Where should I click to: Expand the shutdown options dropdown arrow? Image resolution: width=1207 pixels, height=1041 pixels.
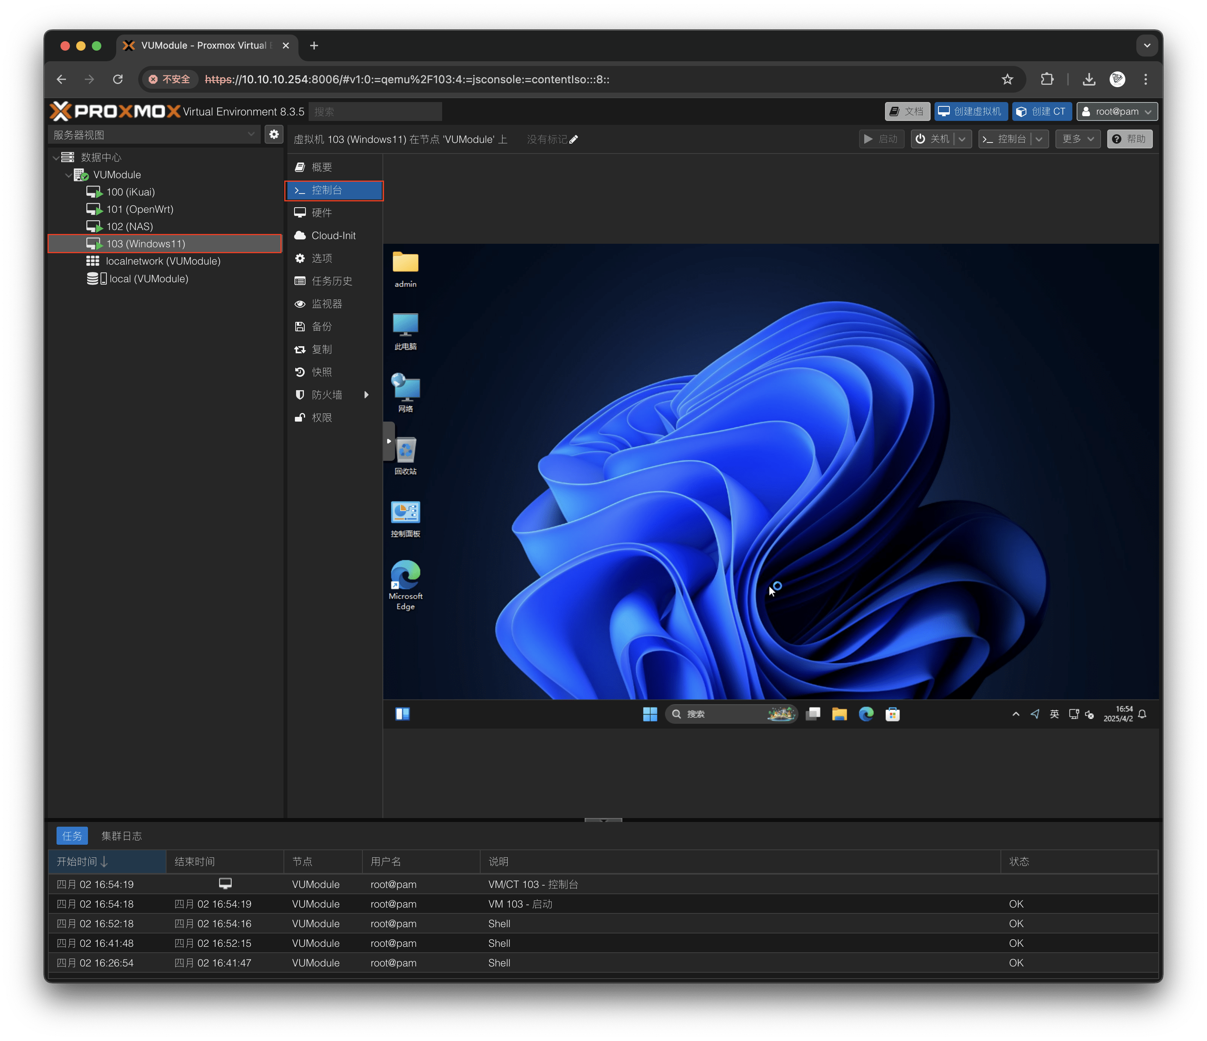coord(962,139)
